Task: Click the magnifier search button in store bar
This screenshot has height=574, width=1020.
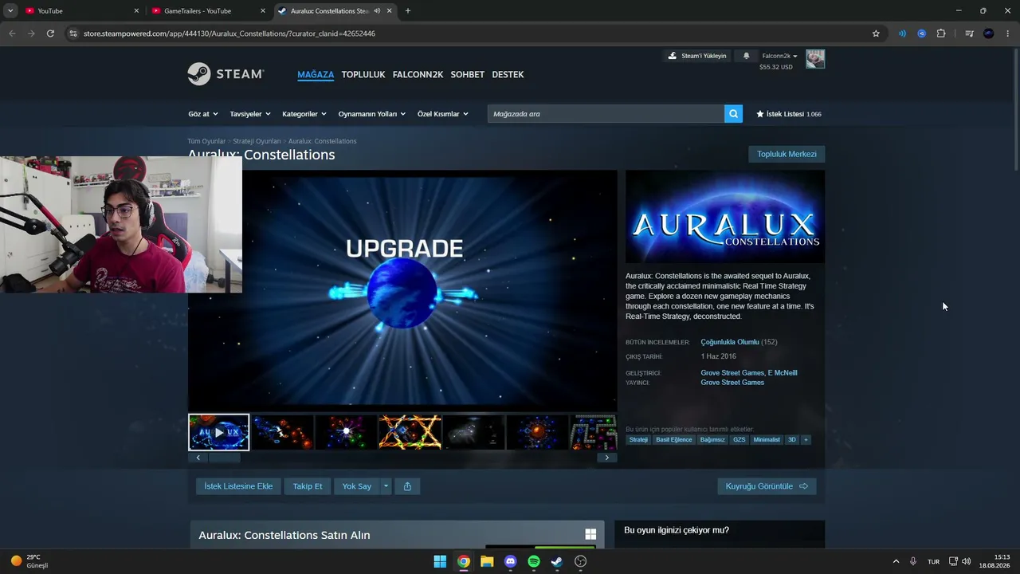Action: pos(733,114)
